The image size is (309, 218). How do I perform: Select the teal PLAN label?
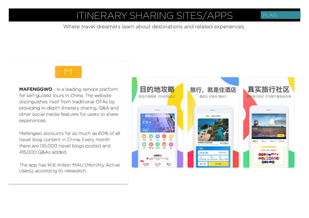280,15
